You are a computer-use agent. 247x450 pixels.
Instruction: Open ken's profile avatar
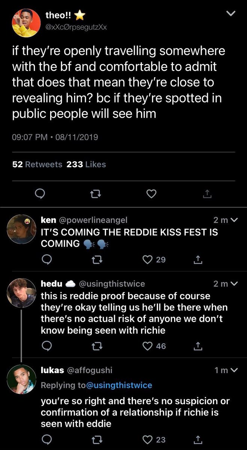pos(22,229)
